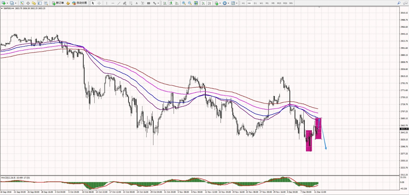Click the New Chart icon
Image resolution: width=409 pixels, height=195 pixels.
pyautogui.click(x=4, y=3)
